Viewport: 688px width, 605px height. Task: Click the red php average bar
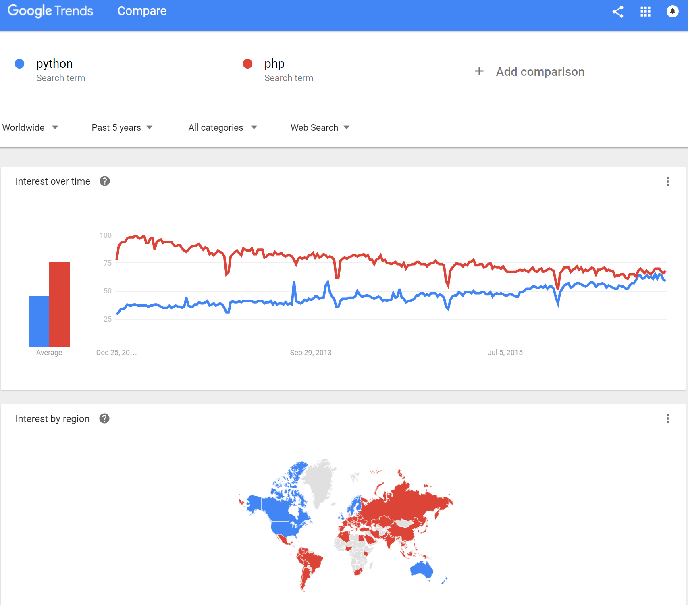click(59, 304)
